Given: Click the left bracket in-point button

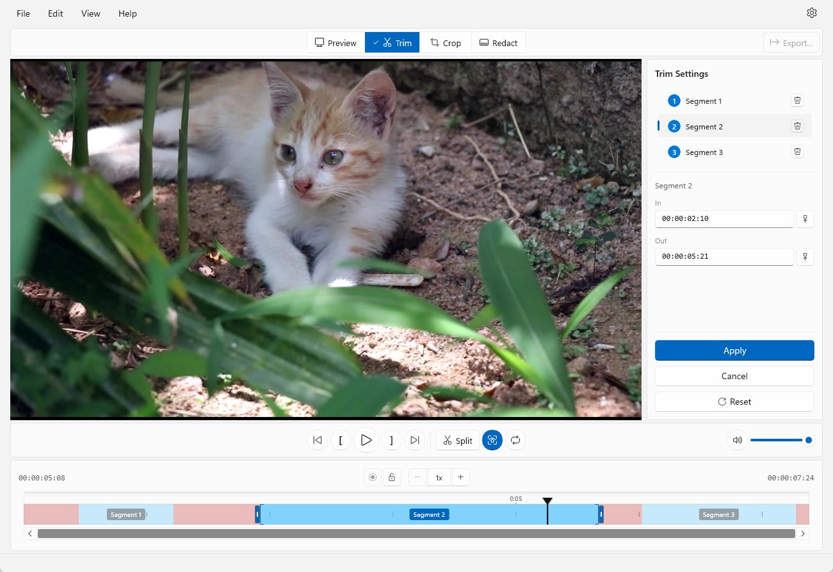Looking at the screenshot, I should click(x=341, y=440).
